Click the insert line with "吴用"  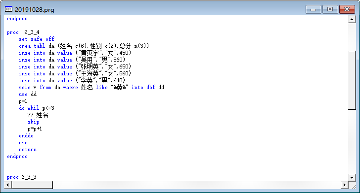(72, 60)
